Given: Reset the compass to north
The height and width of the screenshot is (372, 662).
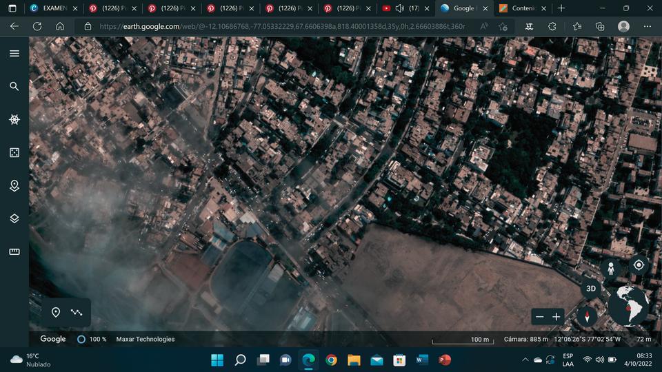Looking at the screenshot, I should click(587, 316).
